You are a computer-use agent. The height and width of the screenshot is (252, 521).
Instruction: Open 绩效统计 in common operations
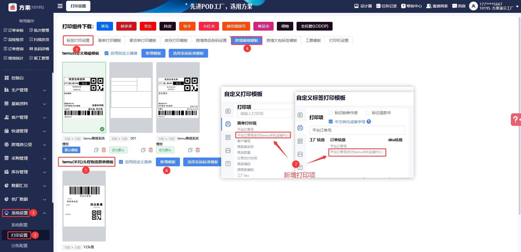point(14,58)
